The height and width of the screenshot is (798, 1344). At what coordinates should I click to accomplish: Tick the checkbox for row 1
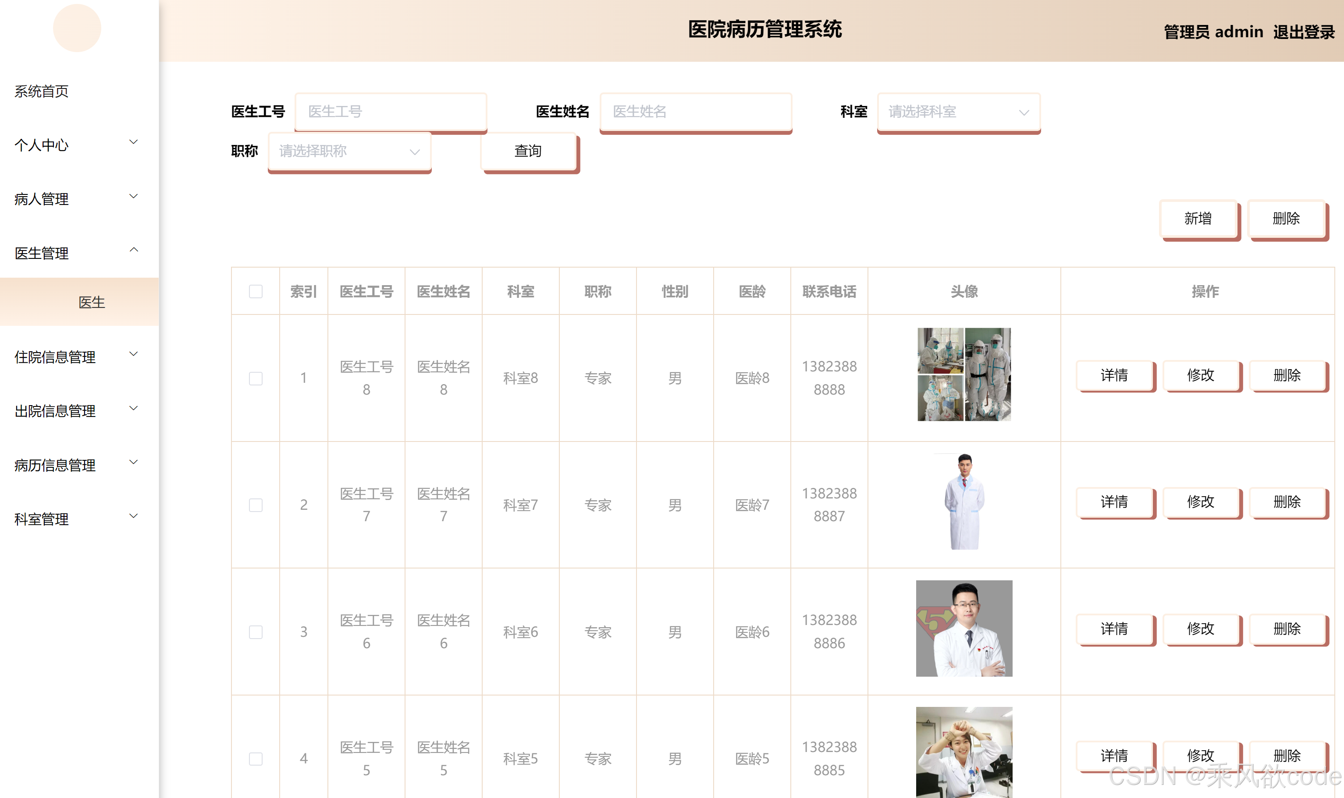[x=256, y=378]
